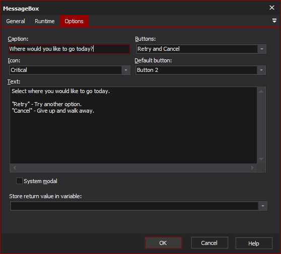Open Help for this dialog
The image size is (281, 254).
(254, 243)
